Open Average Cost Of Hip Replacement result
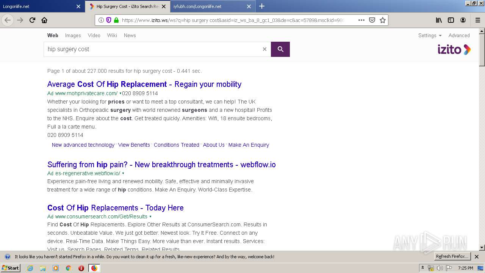The height and width of the screenshot is (273, 485). [x=144, y=84]
